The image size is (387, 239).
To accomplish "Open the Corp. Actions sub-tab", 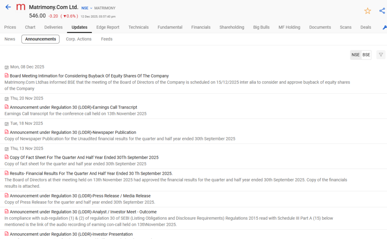I will [x=79, y=39].
